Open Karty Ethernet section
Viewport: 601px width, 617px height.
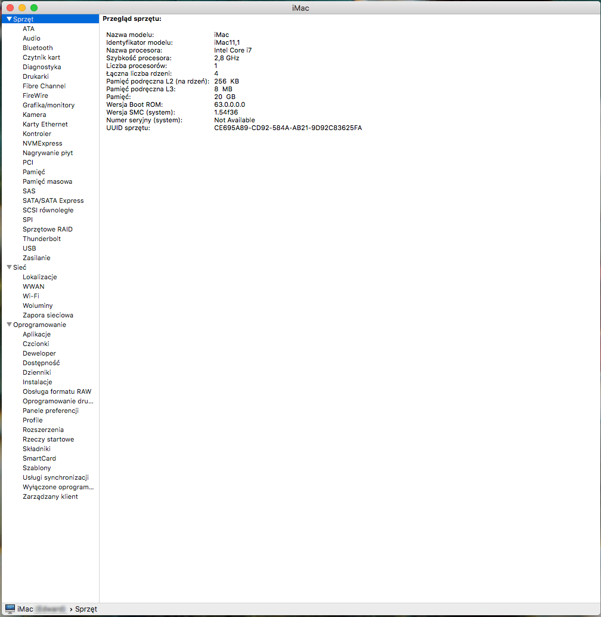pyautogui.click(x=45, y=124)
